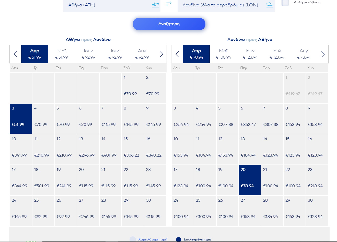Click the dark blue Επιλεγμένη τιμή legend dot

179,239
